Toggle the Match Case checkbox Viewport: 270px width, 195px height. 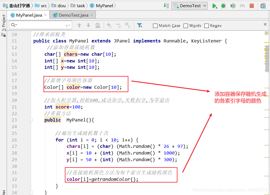pos(155,26)
